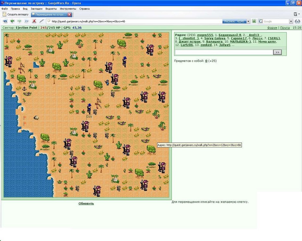Click the message input above player list
This screenshot has height=241, width=302.
click(224, 52)
